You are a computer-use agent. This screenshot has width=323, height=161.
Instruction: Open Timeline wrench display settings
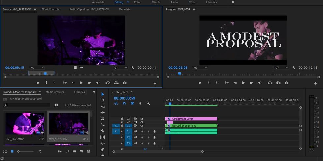coord(148,103)
